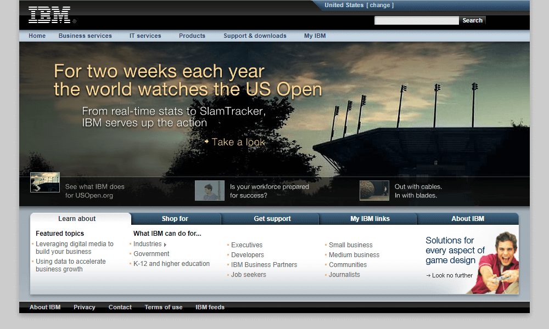The width and height of the screenshot is (549, 329).
Task: Click the SlamTracker subheading text
Action: coord(173,117)
